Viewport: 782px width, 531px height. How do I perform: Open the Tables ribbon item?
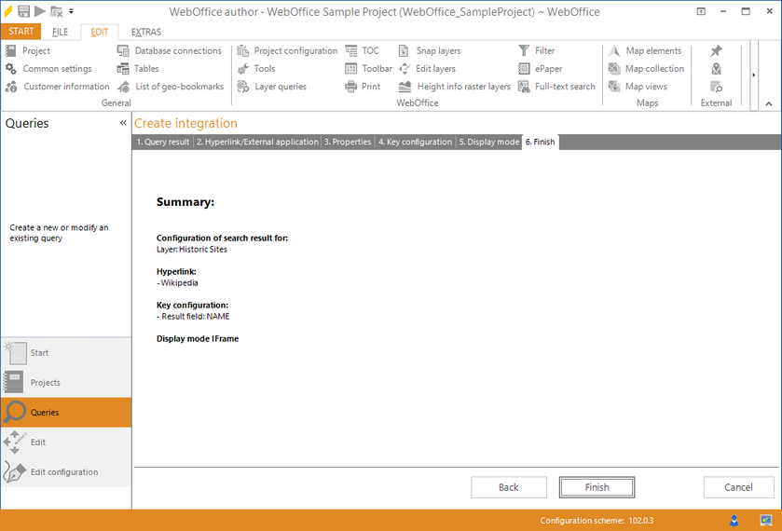[x=138, y=68]
